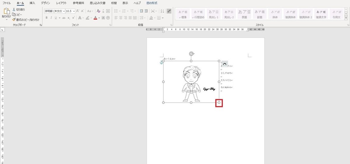Apply the 引用文 style
Screen dimensions: 350x164
337,14
